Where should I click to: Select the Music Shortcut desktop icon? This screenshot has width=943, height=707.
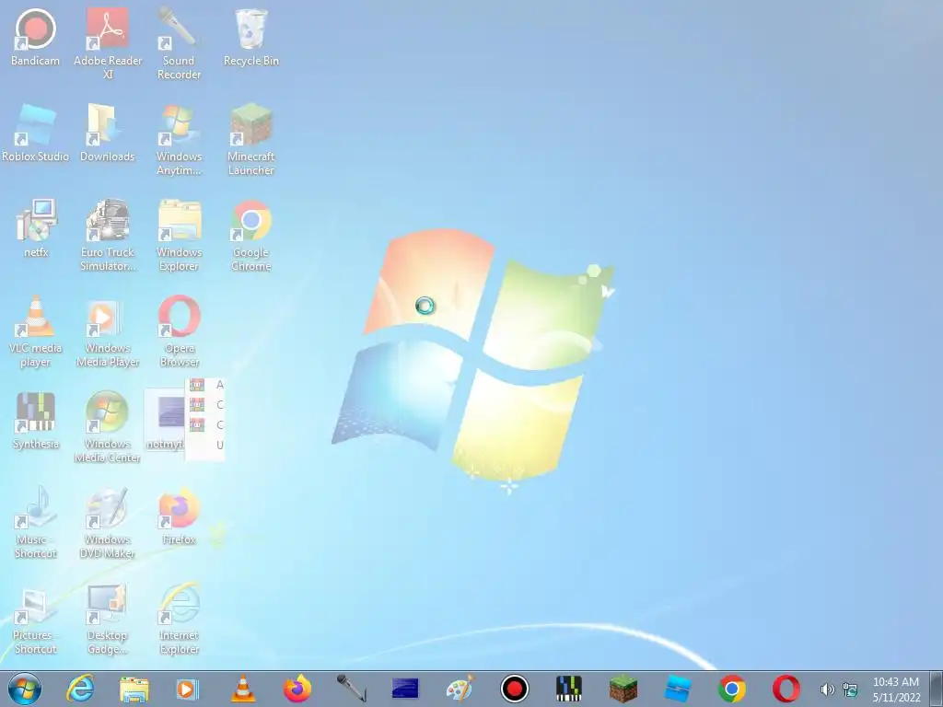tap(36, 523)
